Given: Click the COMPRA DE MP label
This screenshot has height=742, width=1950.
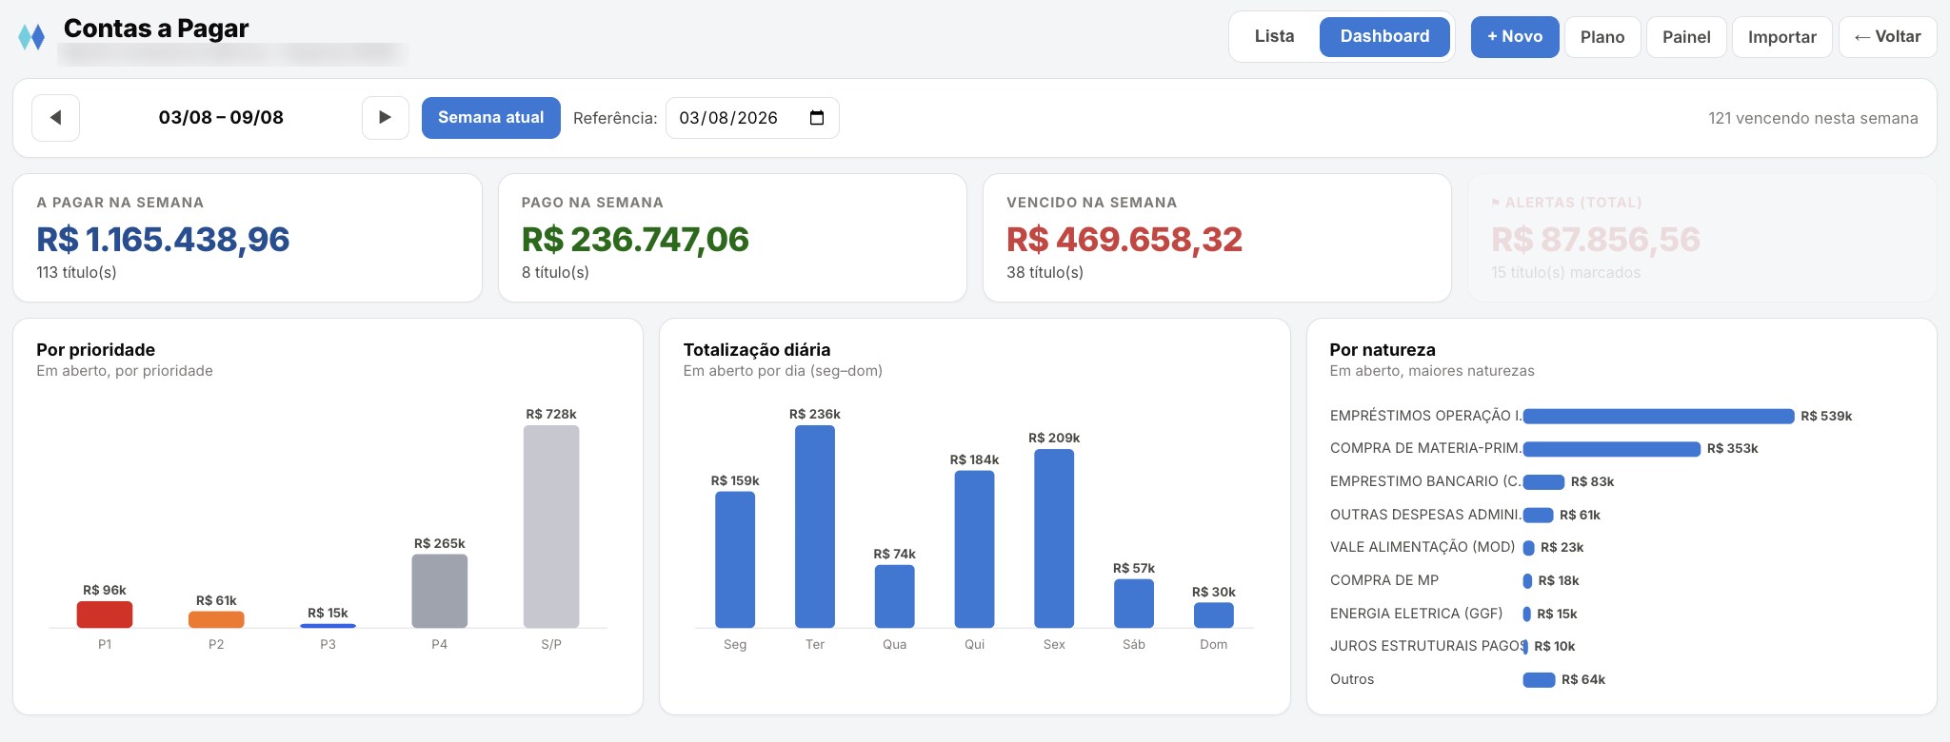Looking at the screenshot, I should click(1384, 580).
